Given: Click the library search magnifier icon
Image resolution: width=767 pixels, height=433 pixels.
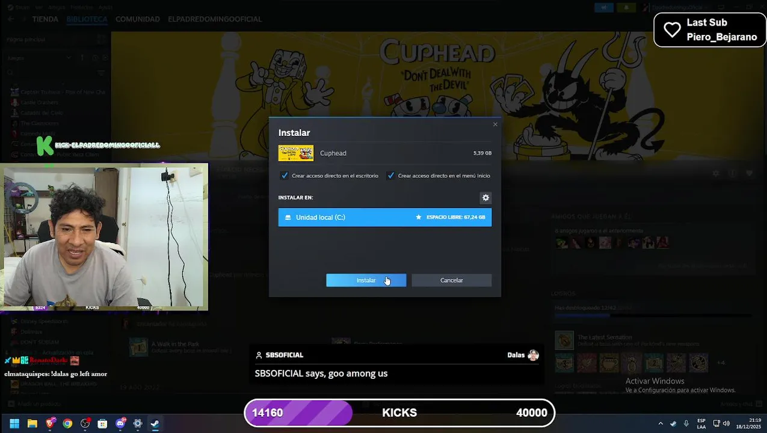Looking at the screenshot, I should (11, 73).
